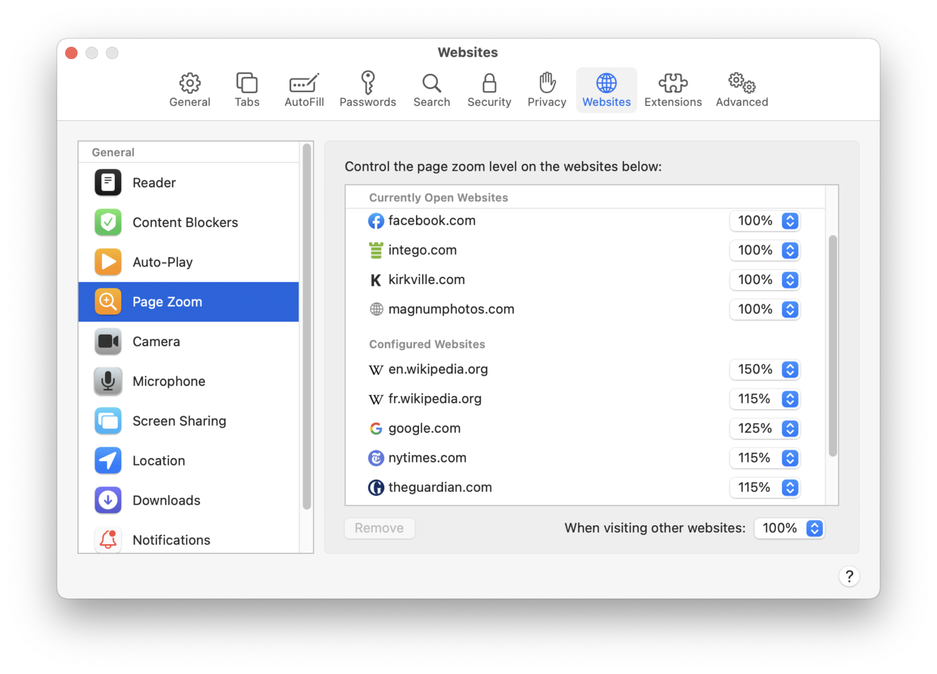Viewport: 937px width, 674px height.
Task: Open the zoom dropdown for en.wikipedia.org
Action: coord(790,369)
